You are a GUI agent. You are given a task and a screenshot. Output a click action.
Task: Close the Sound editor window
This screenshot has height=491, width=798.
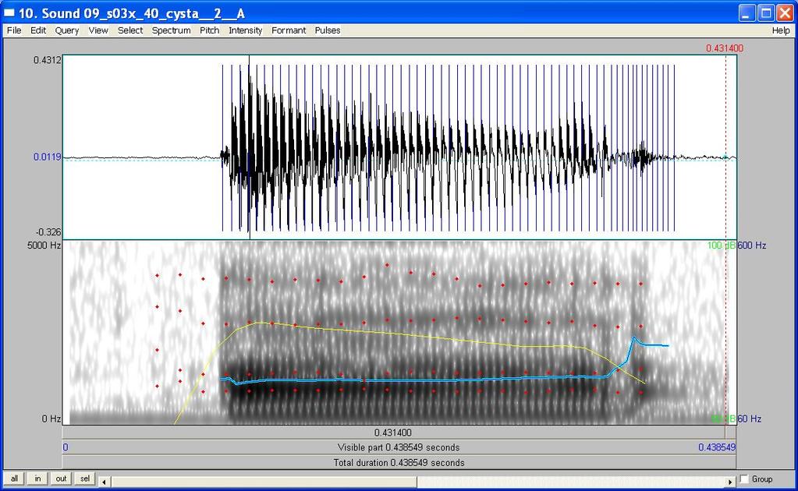click(784, 13)
